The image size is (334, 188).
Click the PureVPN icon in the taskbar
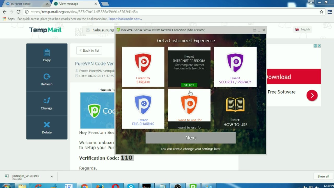click(x=193, y=186)
